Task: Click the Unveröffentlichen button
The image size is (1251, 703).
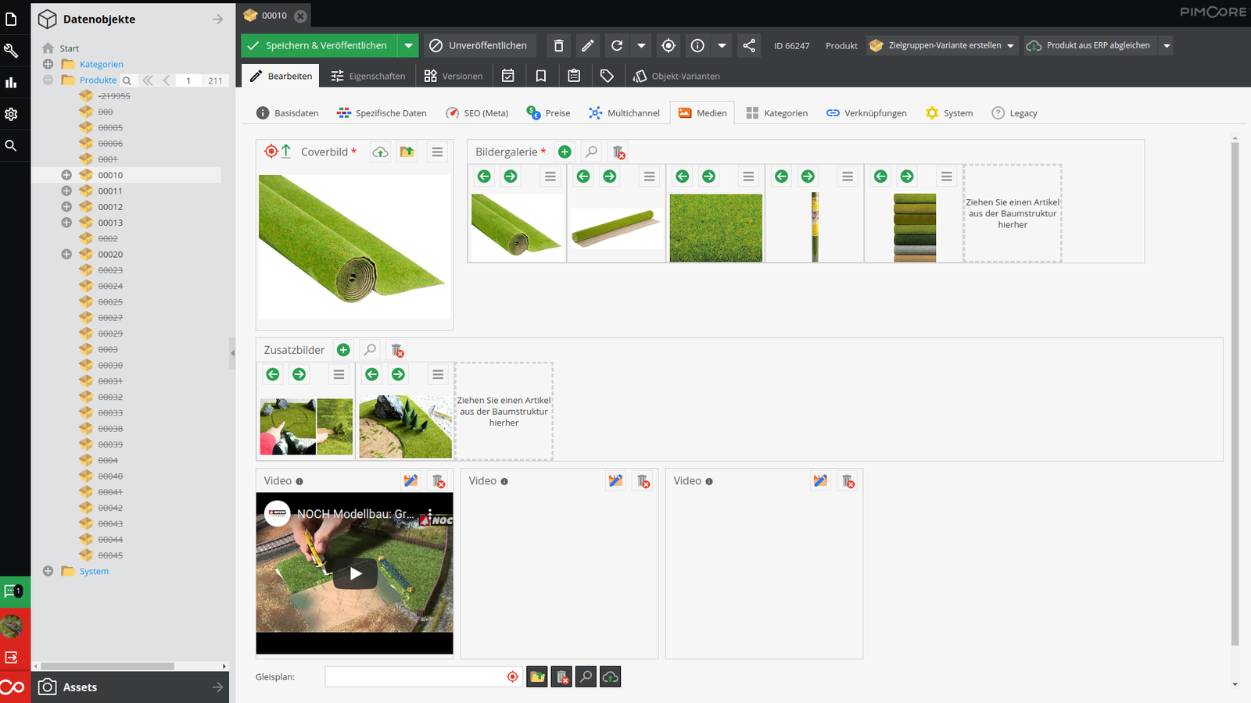Action: click(x=480, y=45)
